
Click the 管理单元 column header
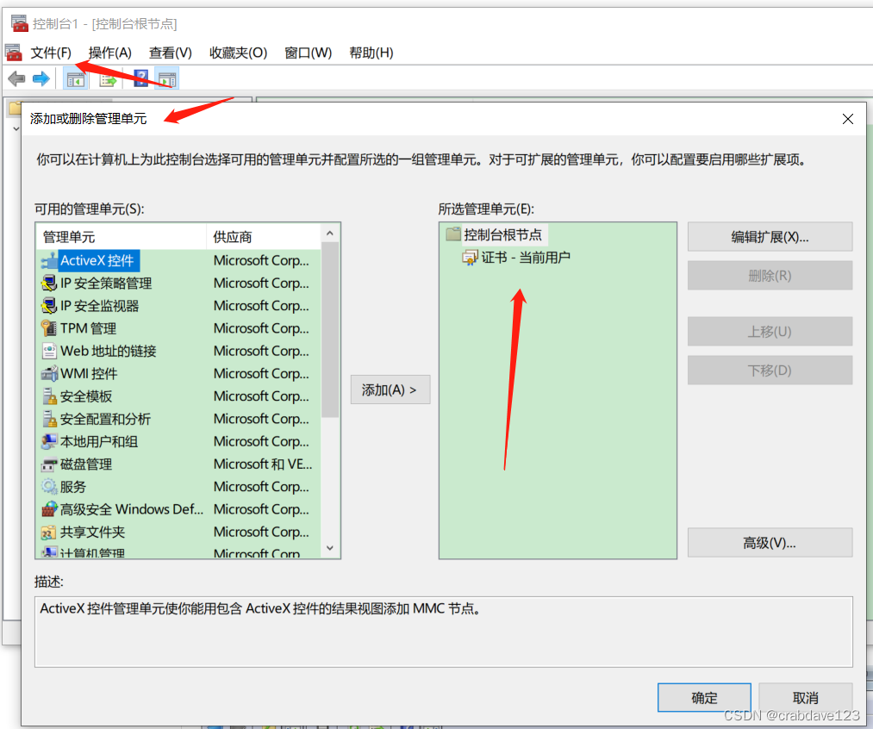122,237
